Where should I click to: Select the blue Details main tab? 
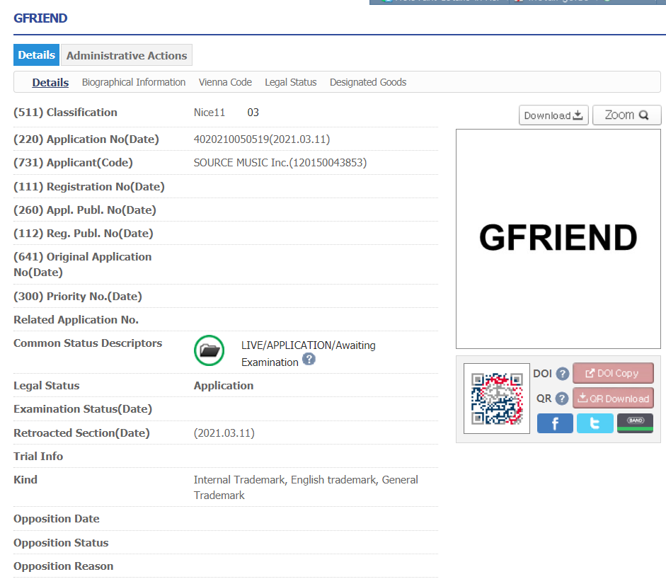(x=37, y=55)
